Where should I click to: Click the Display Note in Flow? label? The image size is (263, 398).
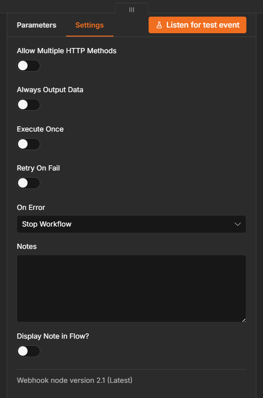click(x=53, y=336)
